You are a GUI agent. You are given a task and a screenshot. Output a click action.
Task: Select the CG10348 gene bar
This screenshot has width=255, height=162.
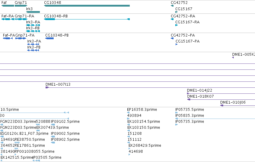point(87,6)
